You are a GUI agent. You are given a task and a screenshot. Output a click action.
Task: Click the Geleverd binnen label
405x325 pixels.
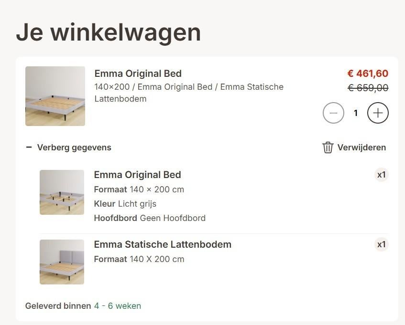point(58,305)
